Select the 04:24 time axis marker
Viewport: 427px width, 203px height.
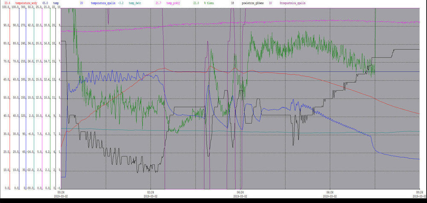click(240, 192)
